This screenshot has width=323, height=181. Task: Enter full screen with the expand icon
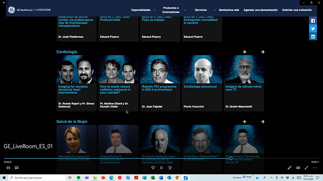(306, 168)
